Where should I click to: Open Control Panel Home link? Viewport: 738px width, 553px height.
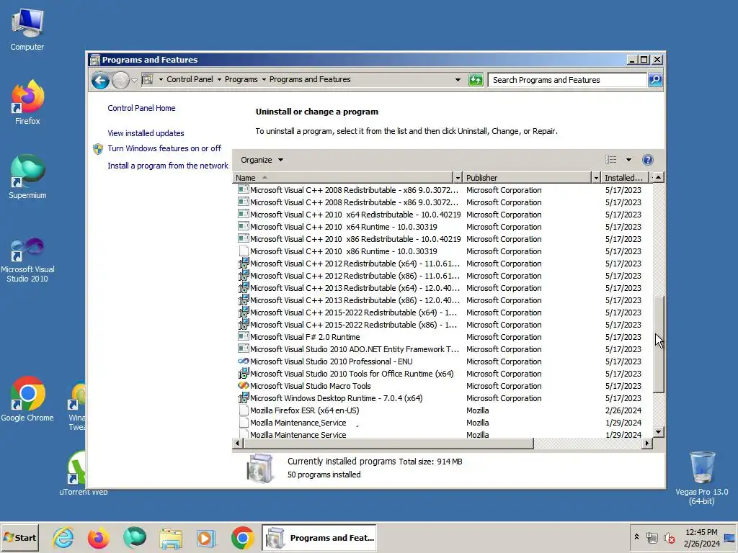pyautogui.click(x=141, y=108)
